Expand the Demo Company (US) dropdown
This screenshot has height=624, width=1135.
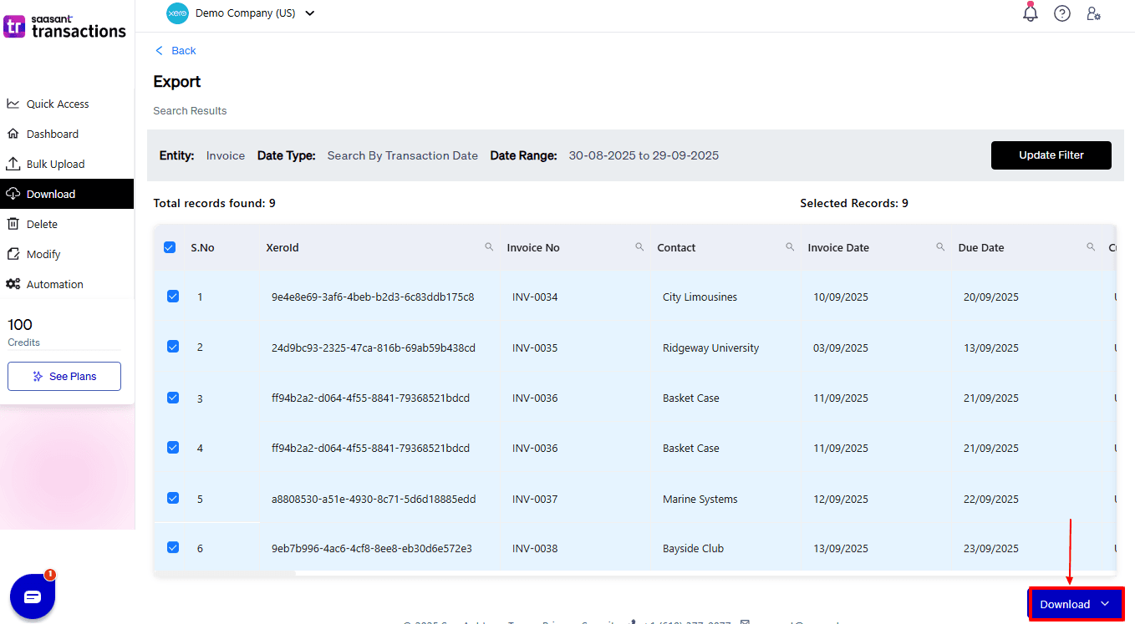click(310, 13)
